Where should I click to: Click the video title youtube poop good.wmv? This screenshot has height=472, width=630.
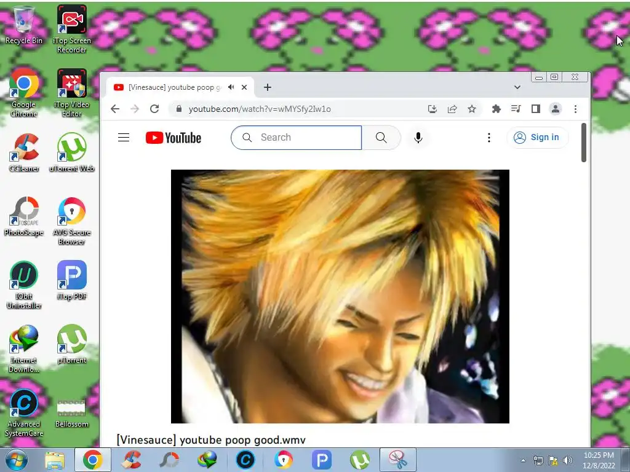coord(211,440)
